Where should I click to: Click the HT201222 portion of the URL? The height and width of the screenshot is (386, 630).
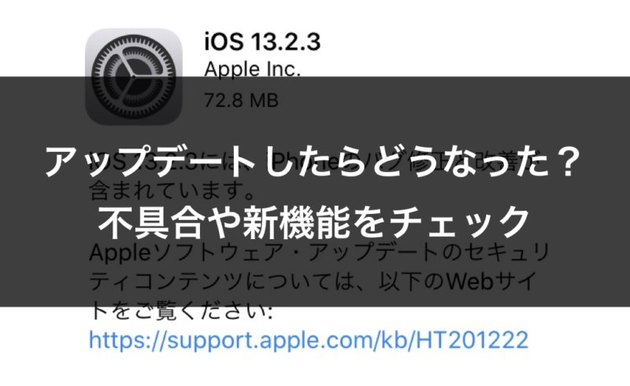coord(472,340)
